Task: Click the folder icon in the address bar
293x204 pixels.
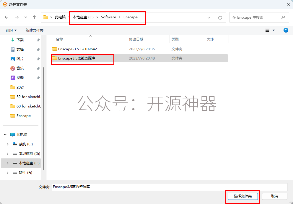Action: click(x=46, y=17)
